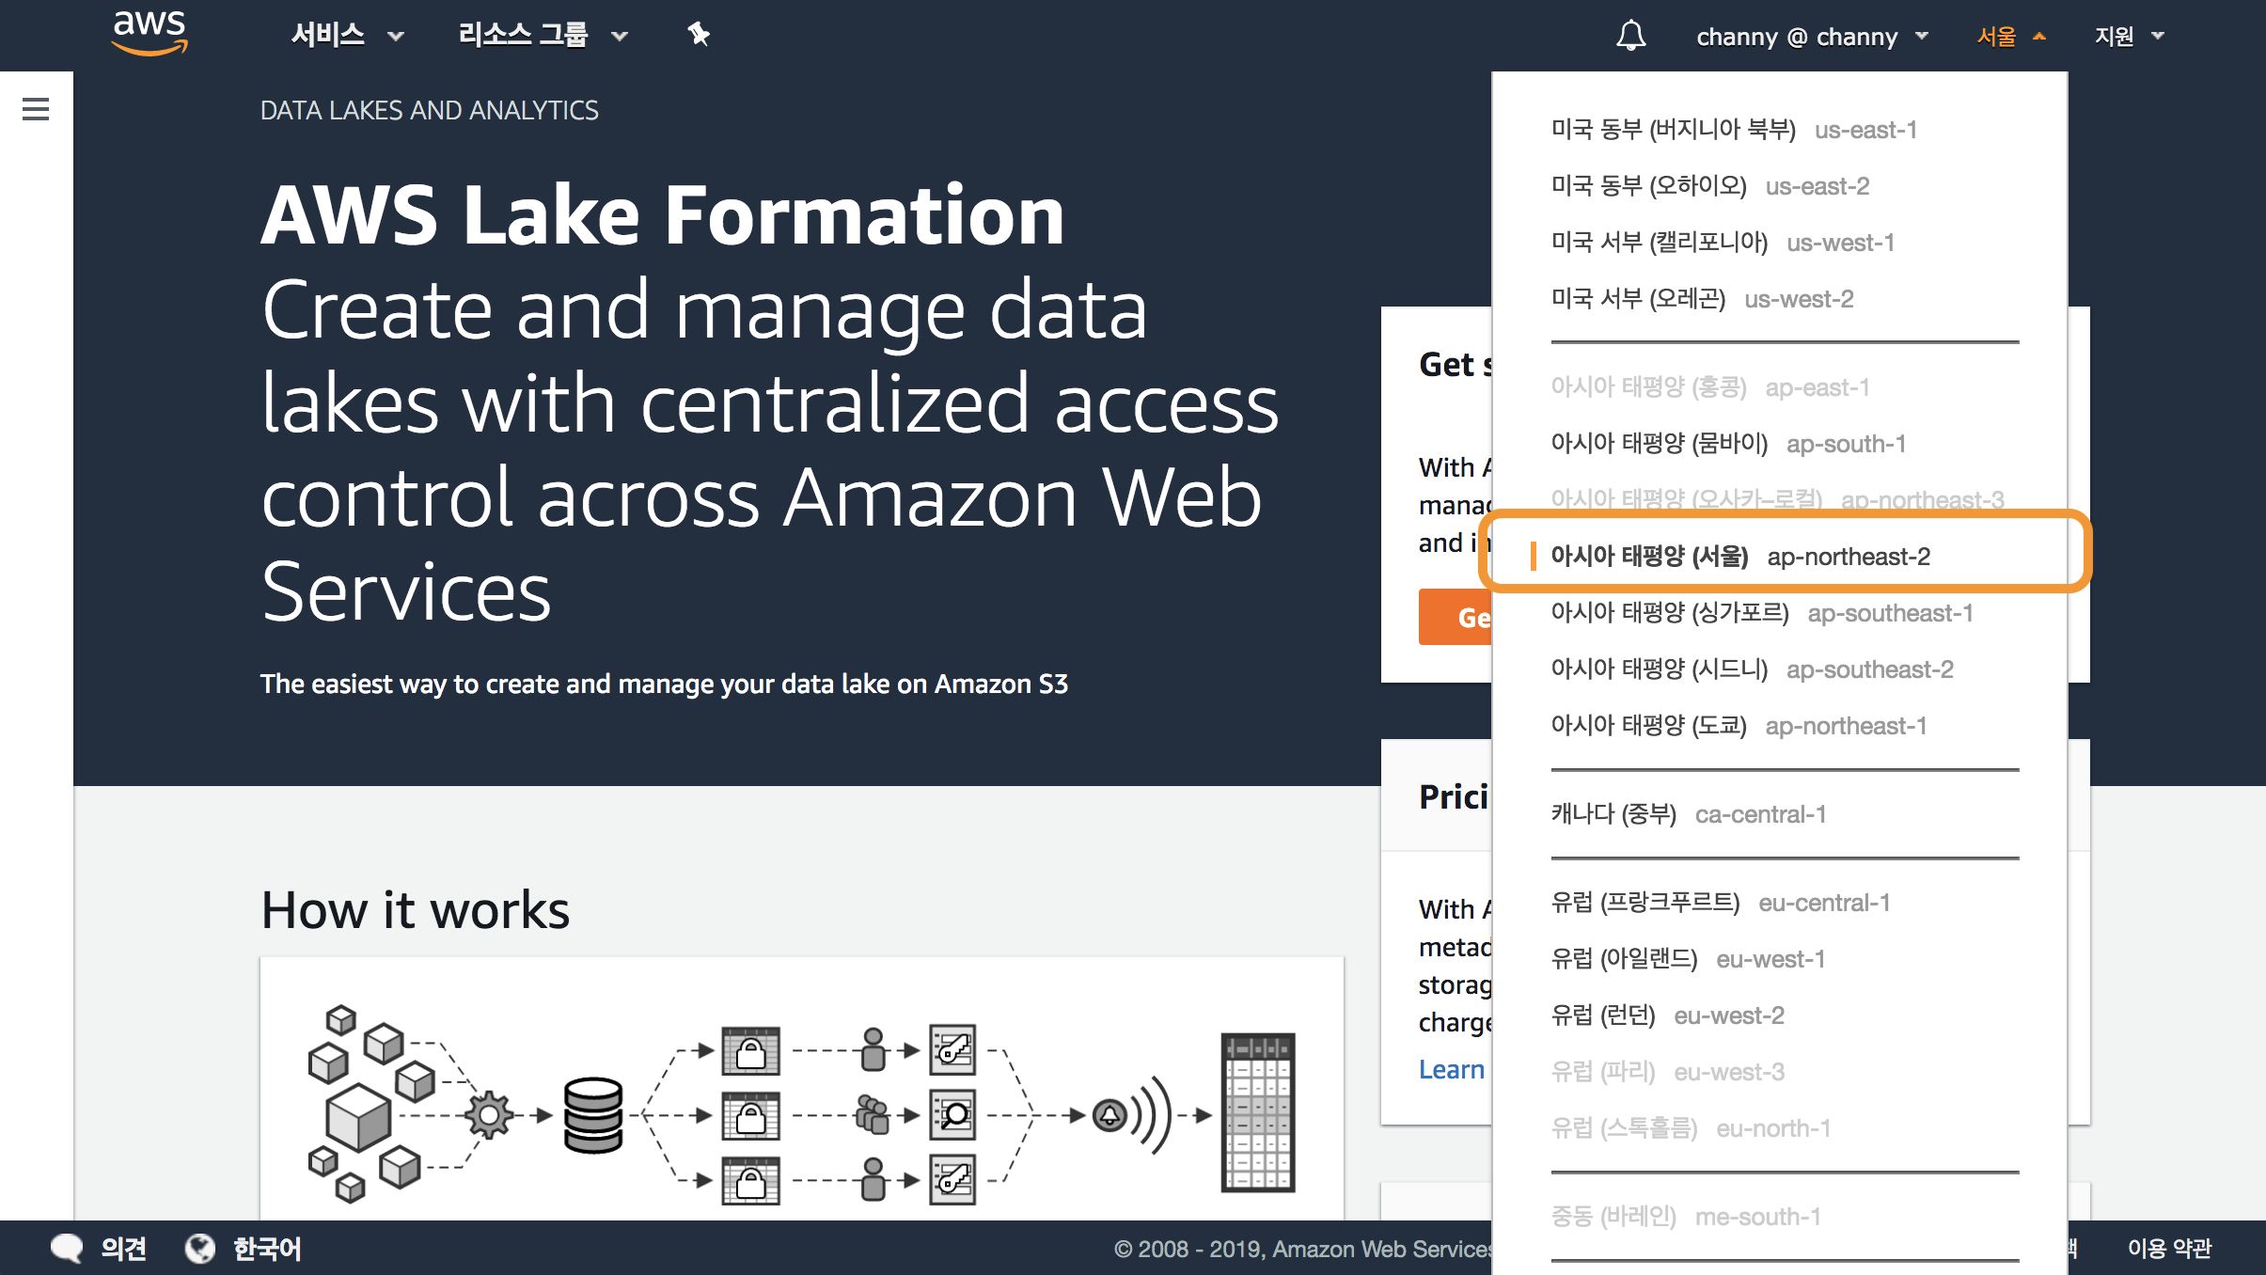Viewport: 2266px width, 1275px height.
Task: Open the hamburger side navigation menu
Action: [36, 109]
